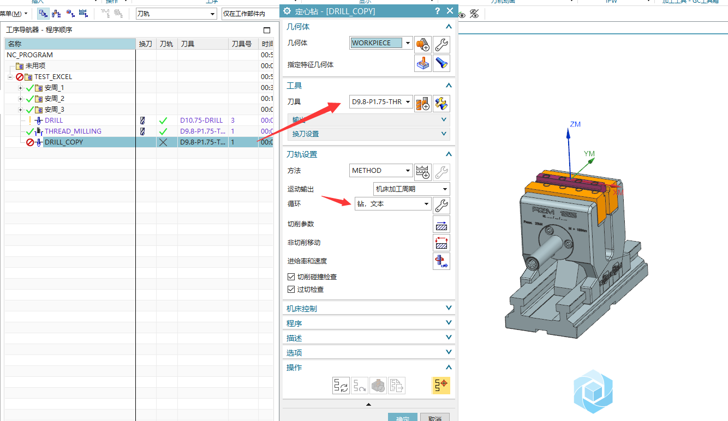
Task: Click tool-change icon in DRILL row
Action: coord(143,121)
